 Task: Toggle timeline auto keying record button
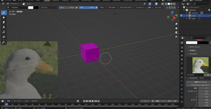(x=78, y=101)
